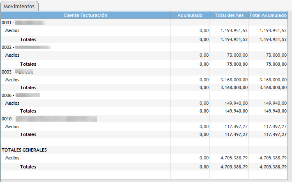Switch to the Movimientos tab

19,7
